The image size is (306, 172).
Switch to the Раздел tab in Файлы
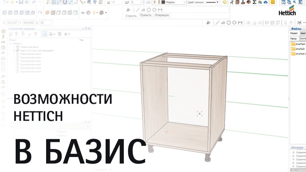coord(294,33)
